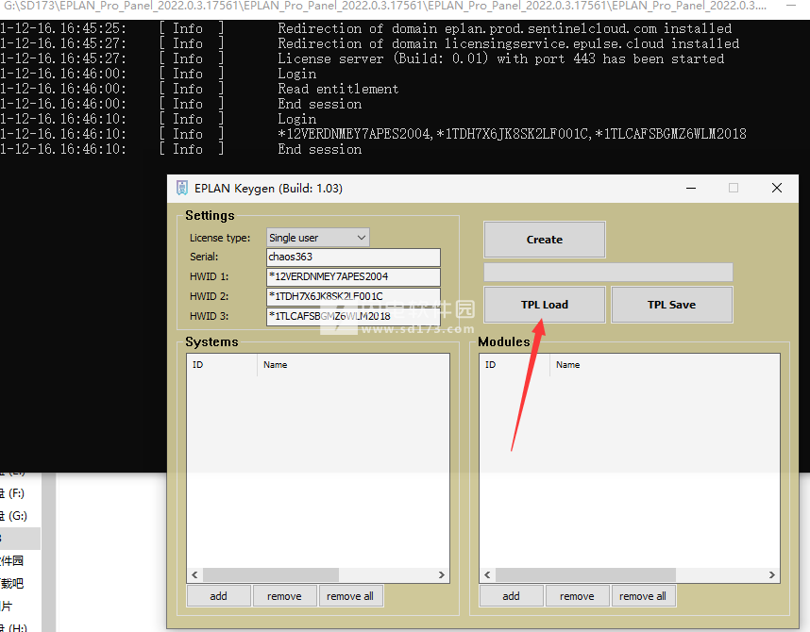Click the "HWID 3:" label
This screenshot has height=632, width=810.
210,316
